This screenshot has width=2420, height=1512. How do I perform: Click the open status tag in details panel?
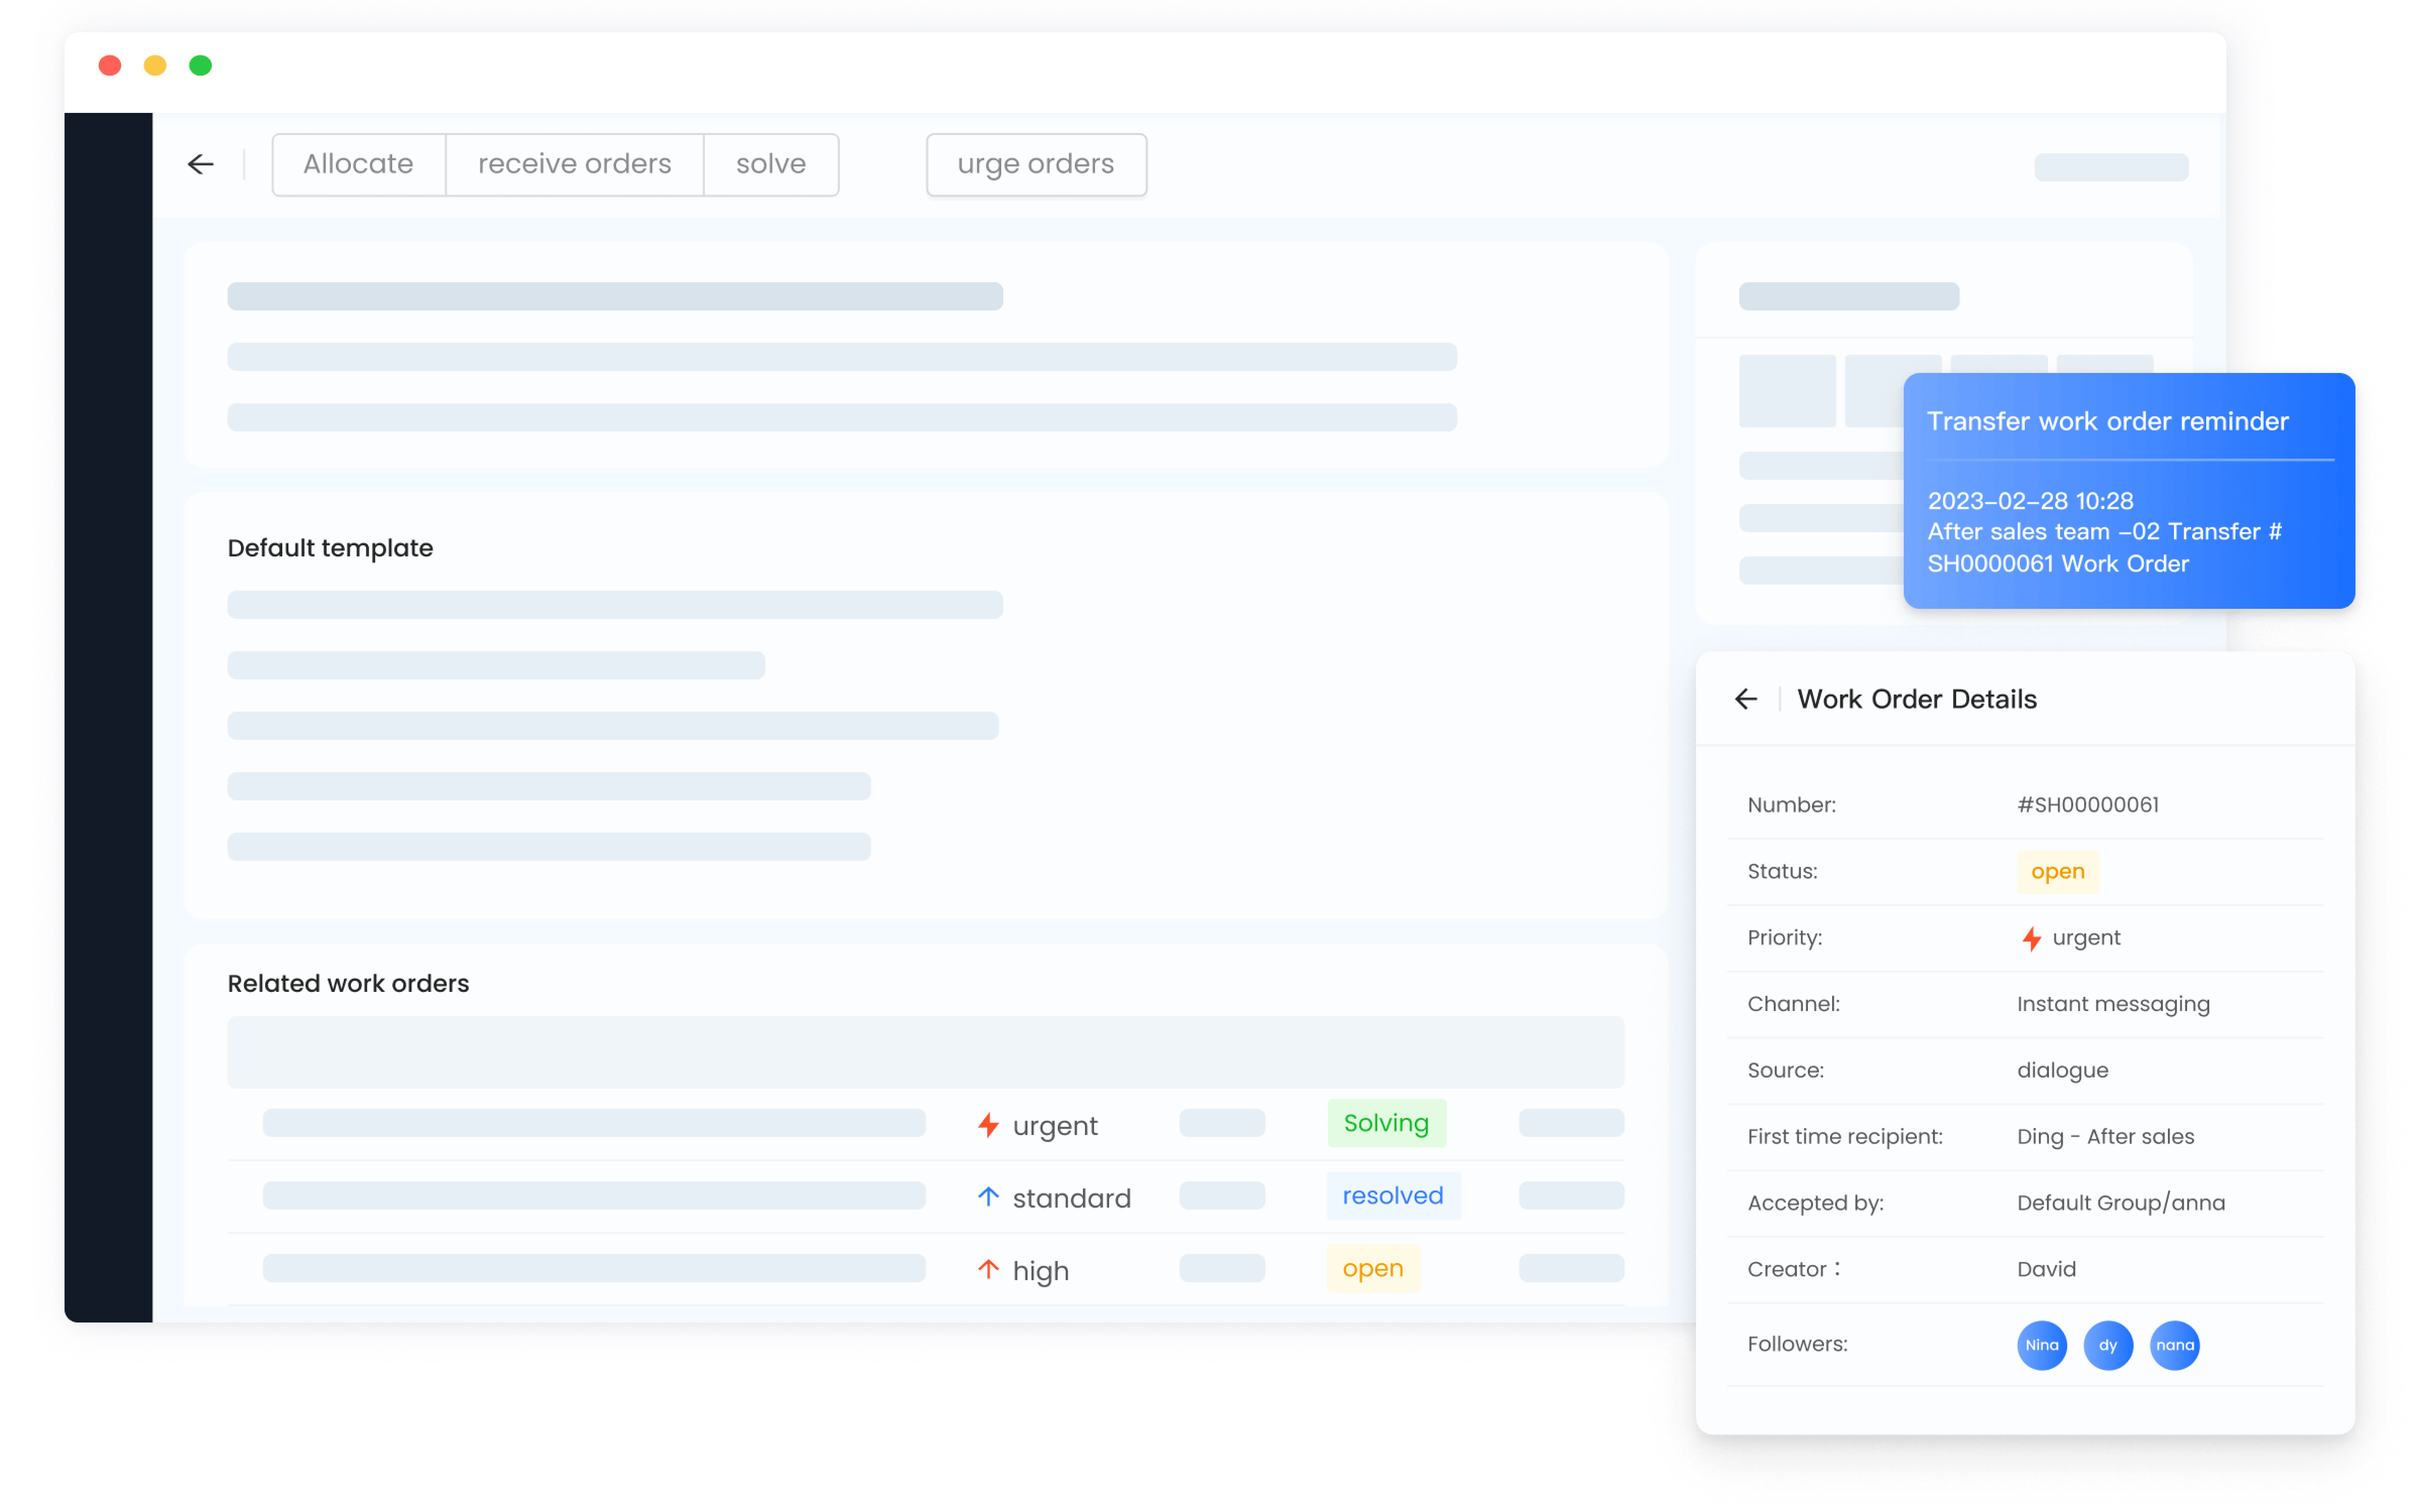pos(2057,871)
